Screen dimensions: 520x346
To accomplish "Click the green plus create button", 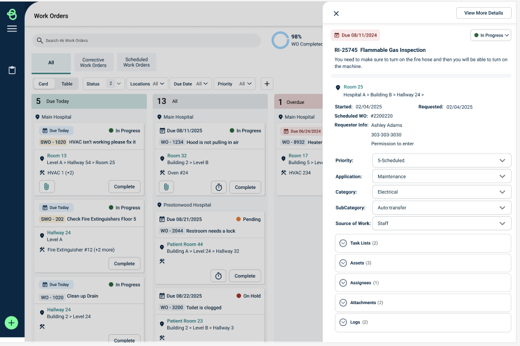I will (x=11, y=323).
